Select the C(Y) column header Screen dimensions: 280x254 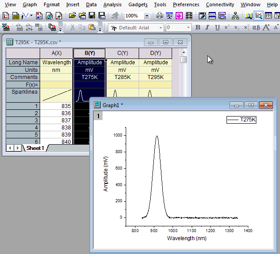tap(122, 53)
